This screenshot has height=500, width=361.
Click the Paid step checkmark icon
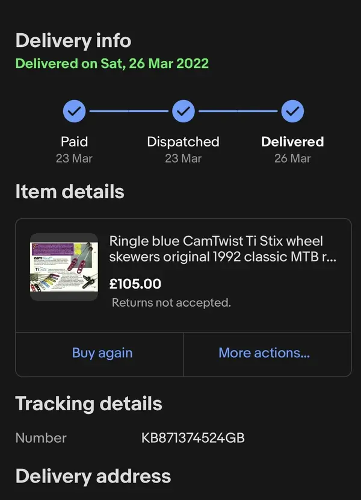click(74, 111)
